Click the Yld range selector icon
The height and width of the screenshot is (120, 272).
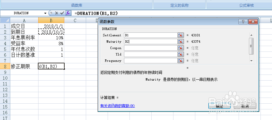(181, 54)
